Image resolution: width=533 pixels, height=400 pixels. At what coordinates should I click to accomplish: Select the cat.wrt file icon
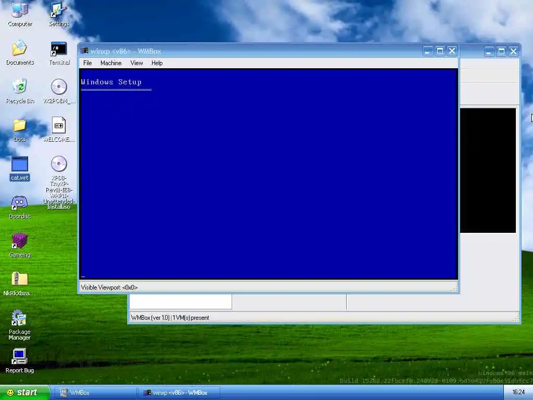[x=20, y=169]
